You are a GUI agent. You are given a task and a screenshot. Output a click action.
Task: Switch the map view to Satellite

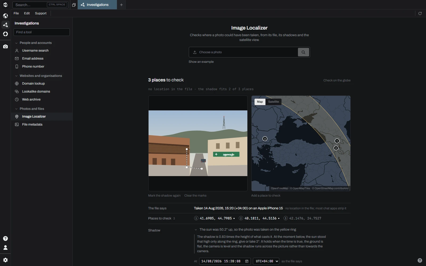coord(273,102)
